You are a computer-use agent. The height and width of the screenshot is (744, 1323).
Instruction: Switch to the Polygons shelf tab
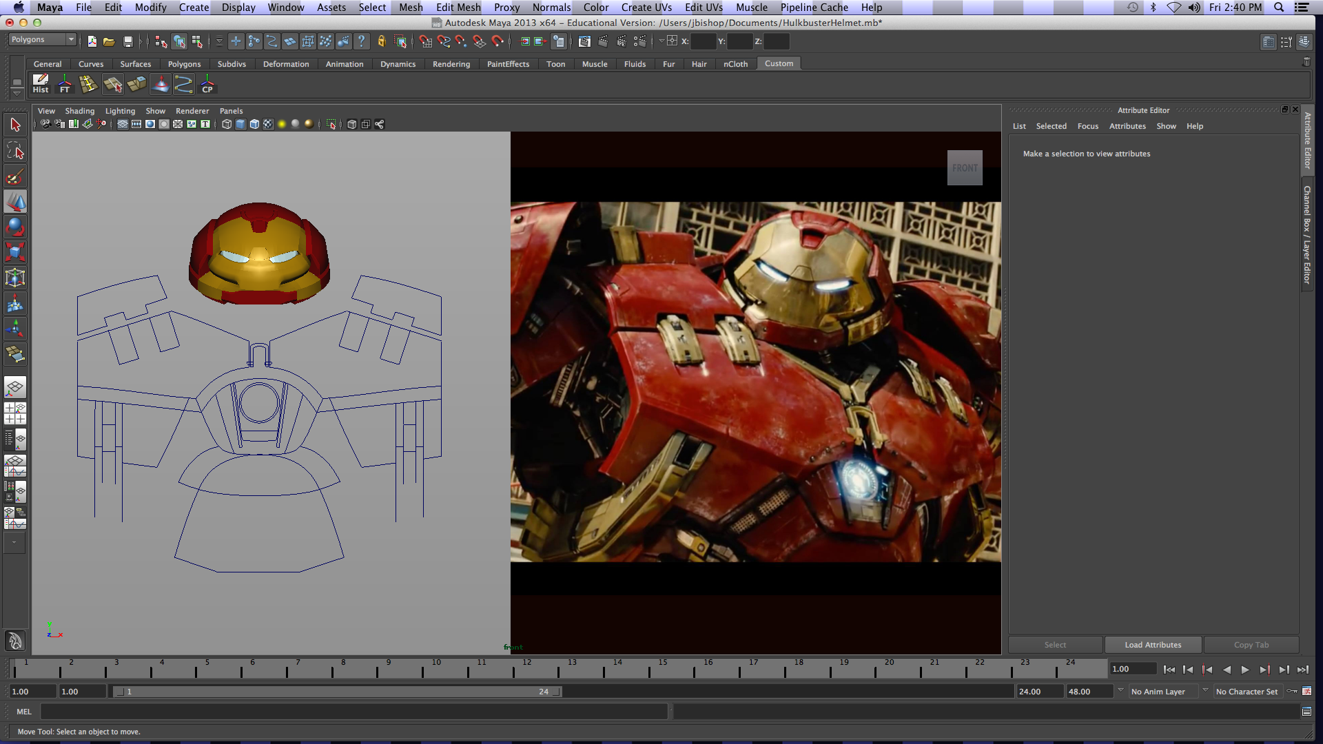click(185, 64)
